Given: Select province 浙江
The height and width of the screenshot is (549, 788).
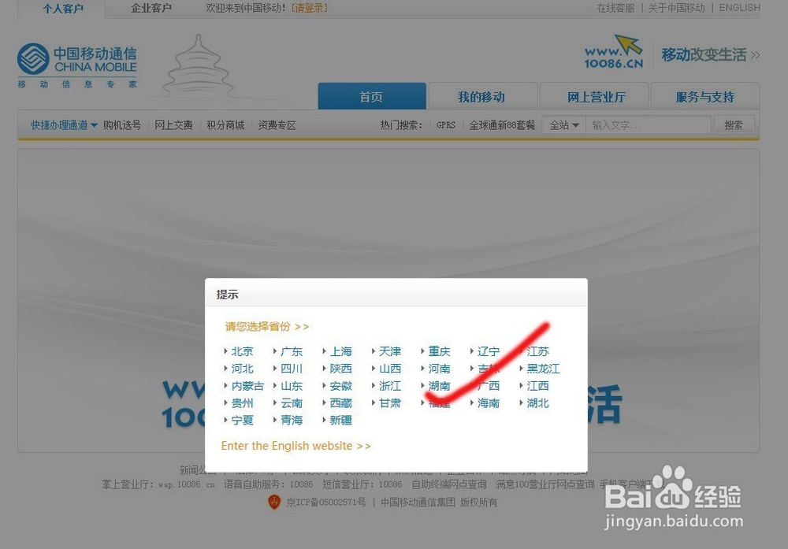Looking at the screenshot, I should pyautogui.click(x=390, y=386).
